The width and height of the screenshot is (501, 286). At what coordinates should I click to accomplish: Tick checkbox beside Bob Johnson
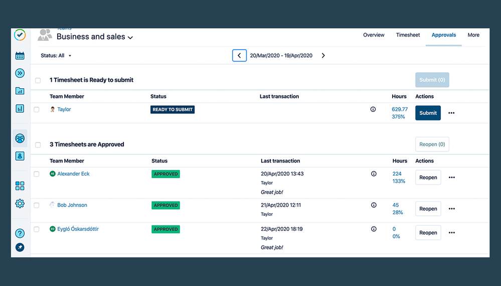[37, 206]
